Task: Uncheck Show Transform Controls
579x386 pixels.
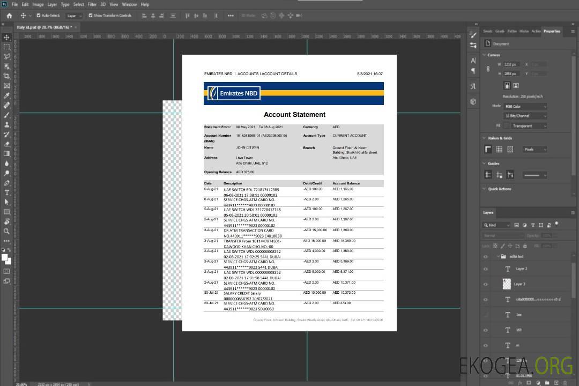Action: click(x=91, y=16)
